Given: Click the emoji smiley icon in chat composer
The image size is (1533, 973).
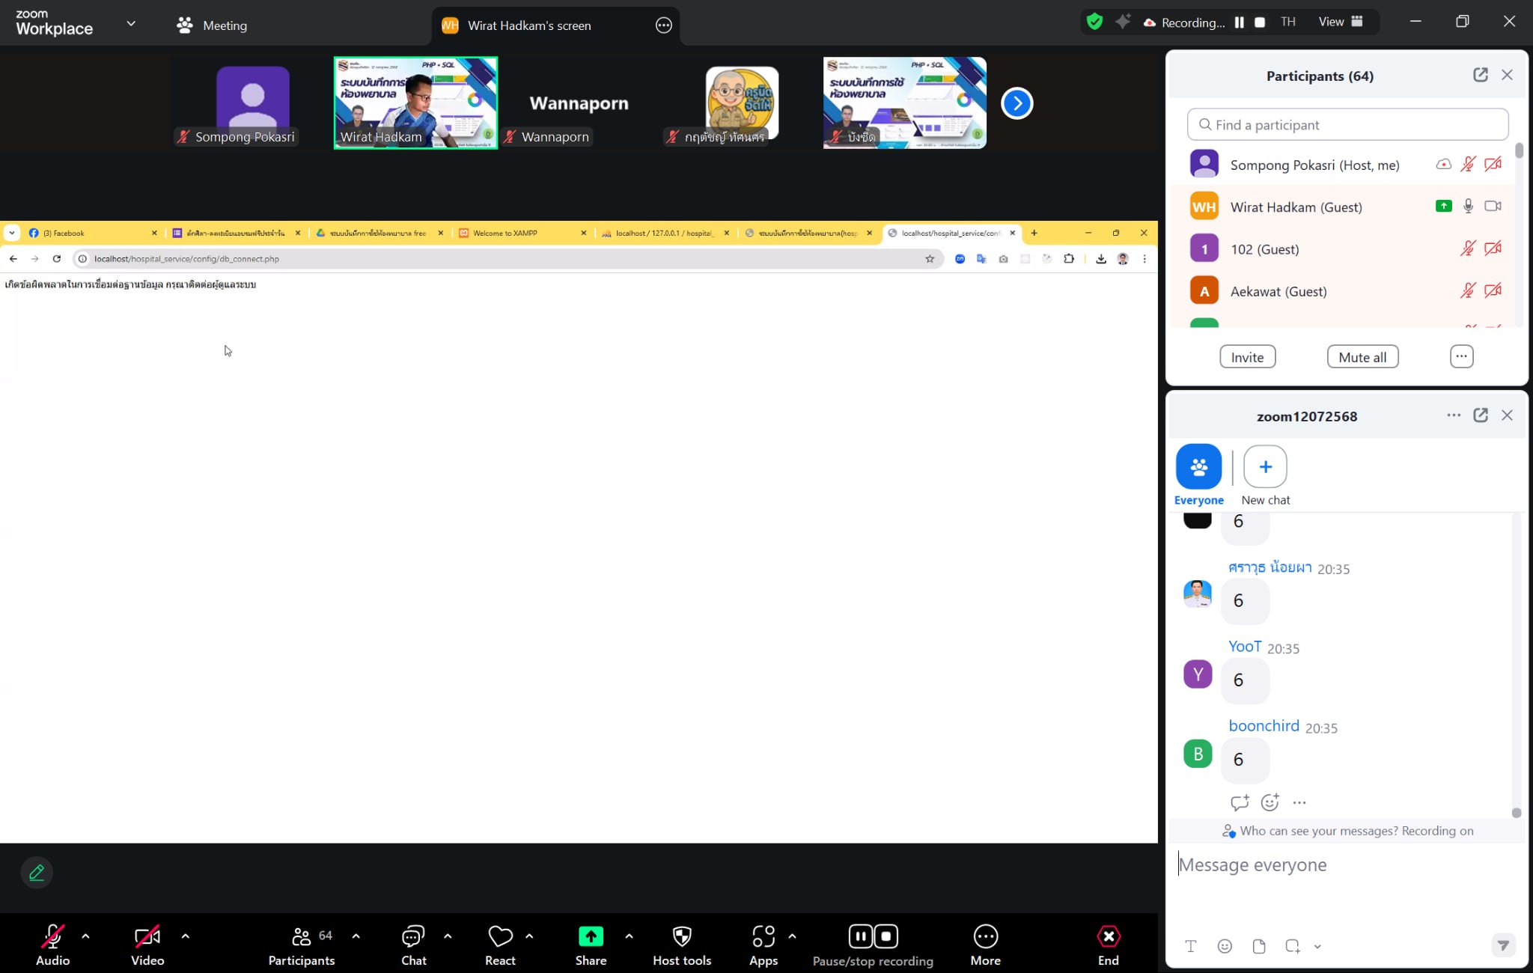Looking at the screenshot, I should pos(1225,946).
